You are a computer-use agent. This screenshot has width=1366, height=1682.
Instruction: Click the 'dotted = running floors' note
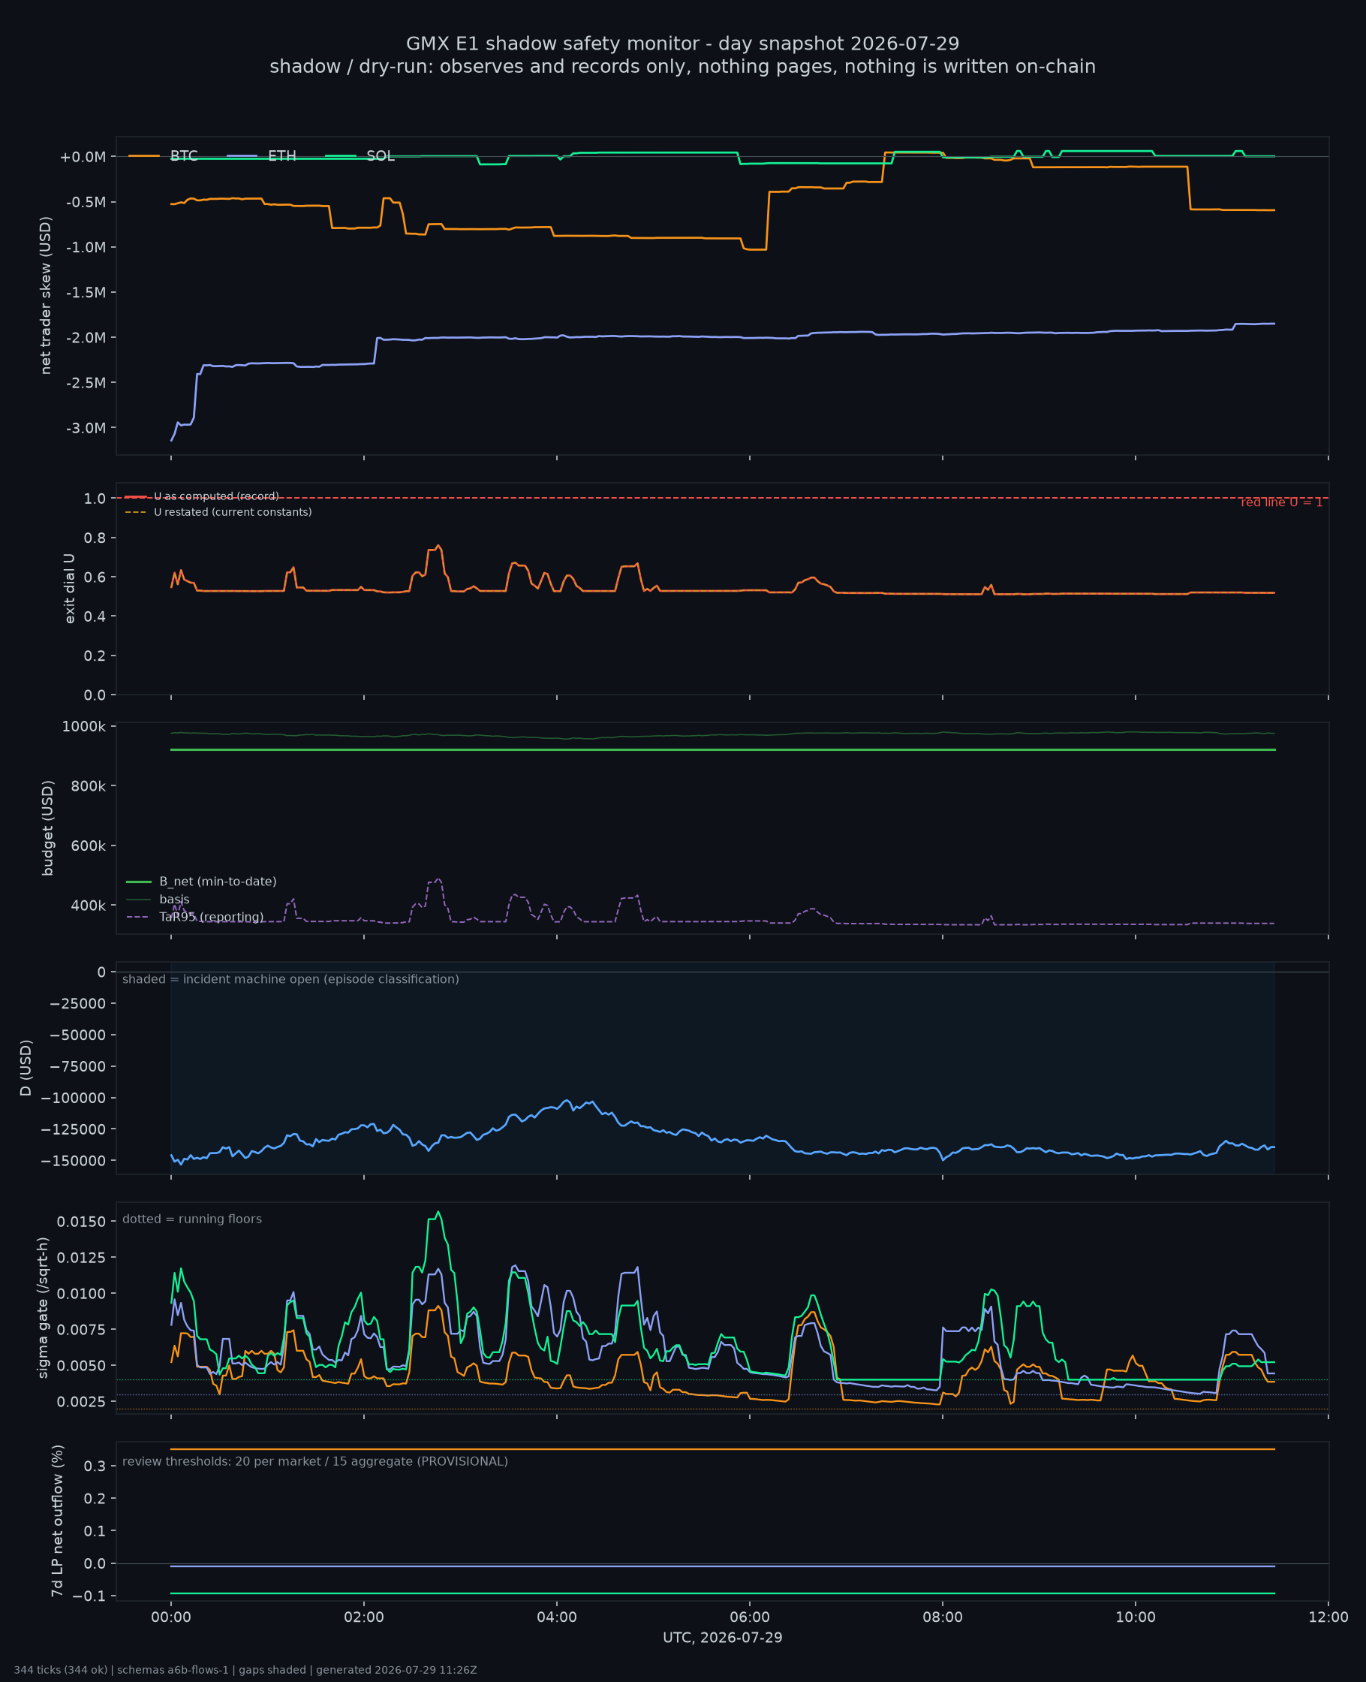(x=192, y=1219)
